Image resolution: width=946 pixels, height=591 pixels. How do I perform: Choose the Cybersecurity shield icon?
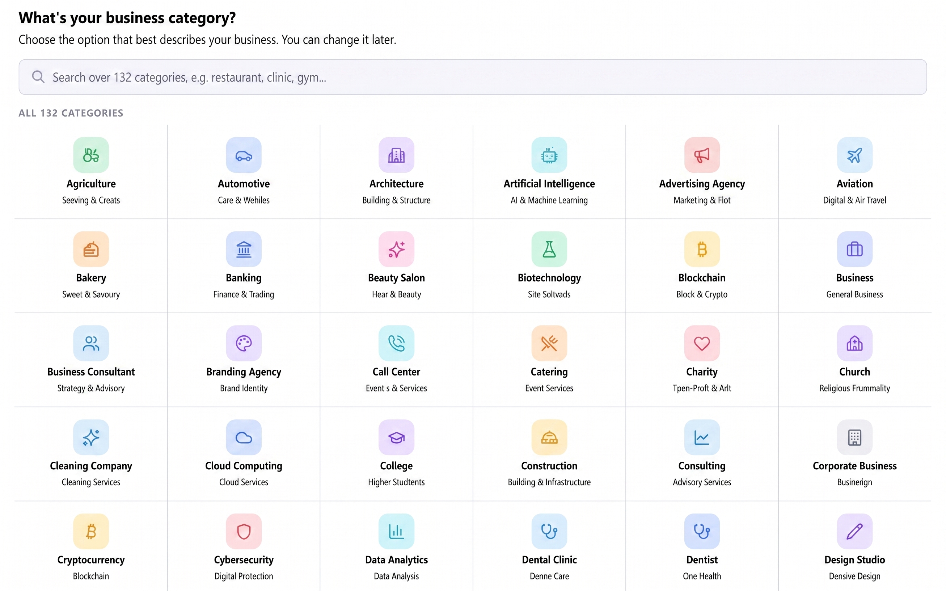click(x=244, y=531)
